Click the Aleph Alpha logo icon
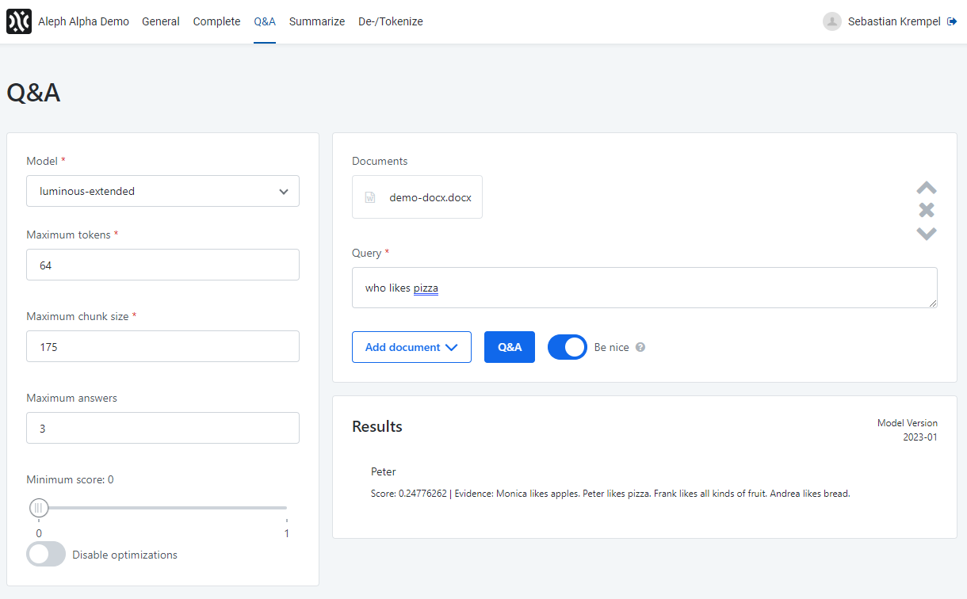 (x=19, y=21)
